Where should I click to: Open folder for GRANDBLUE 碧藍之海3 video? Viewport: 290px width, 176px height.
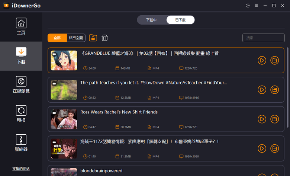[275, 60]
